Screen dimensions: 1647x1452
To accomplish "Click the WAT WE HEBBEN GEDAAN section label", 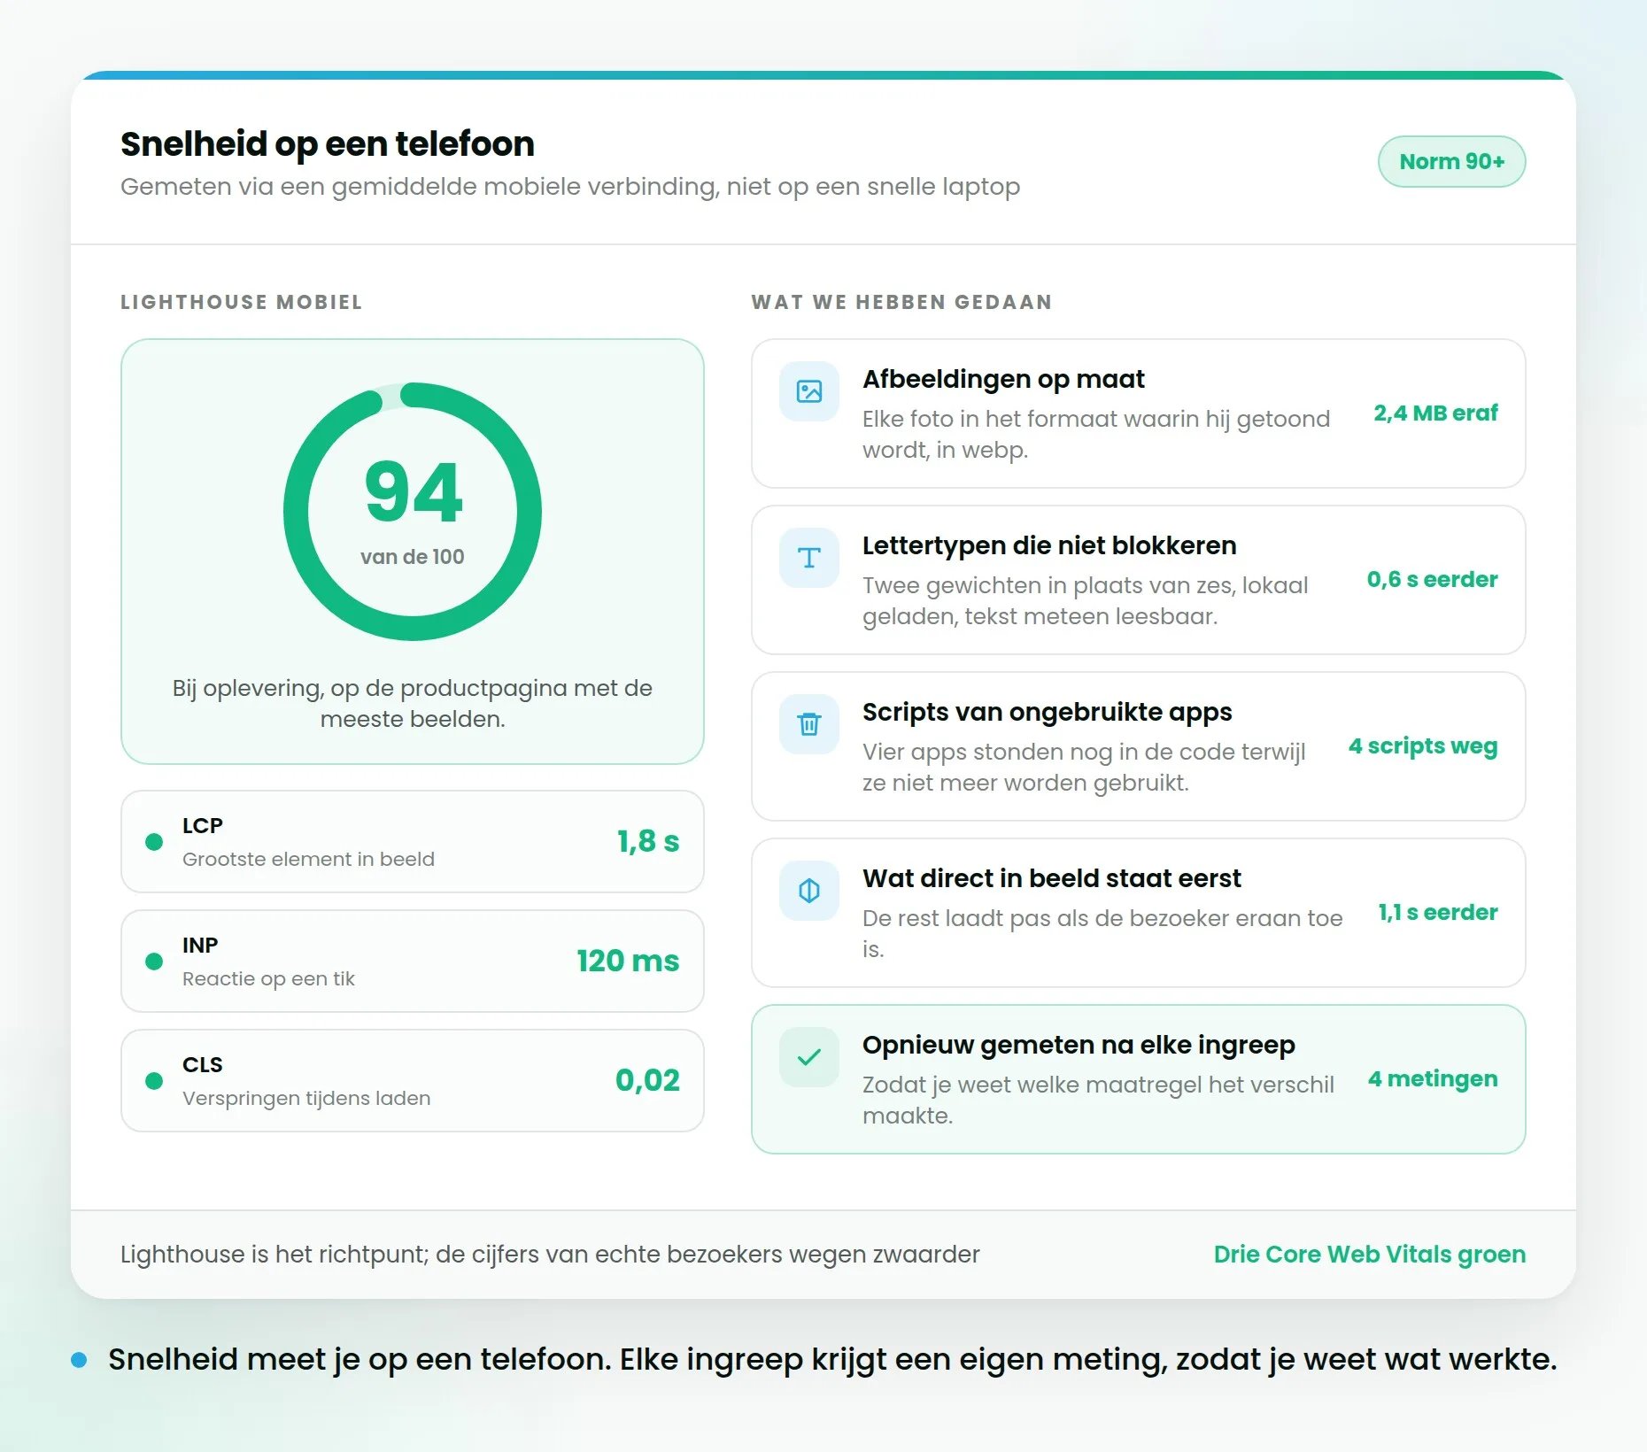I will click(901, 302).
